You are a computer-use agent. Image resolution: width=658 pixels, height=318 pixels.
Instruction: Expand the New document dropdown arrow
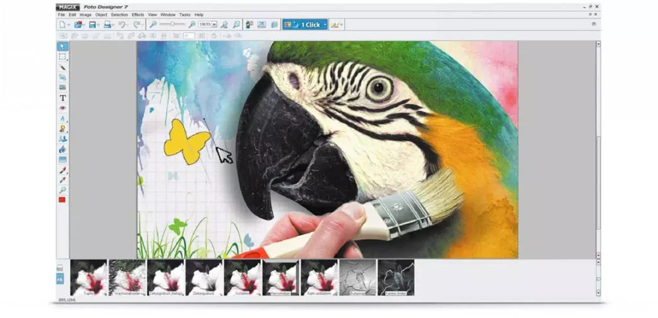[69, 25]
